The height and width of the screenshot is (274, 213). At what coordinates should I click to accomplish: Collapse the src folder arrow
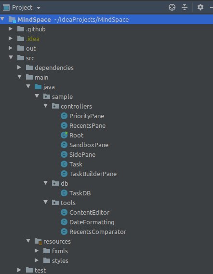[x=11, y=57]
